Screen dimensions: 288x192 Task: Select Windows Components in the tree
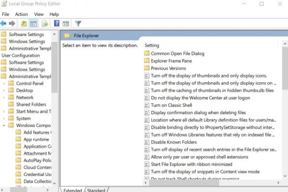click(x=34, y=126)
